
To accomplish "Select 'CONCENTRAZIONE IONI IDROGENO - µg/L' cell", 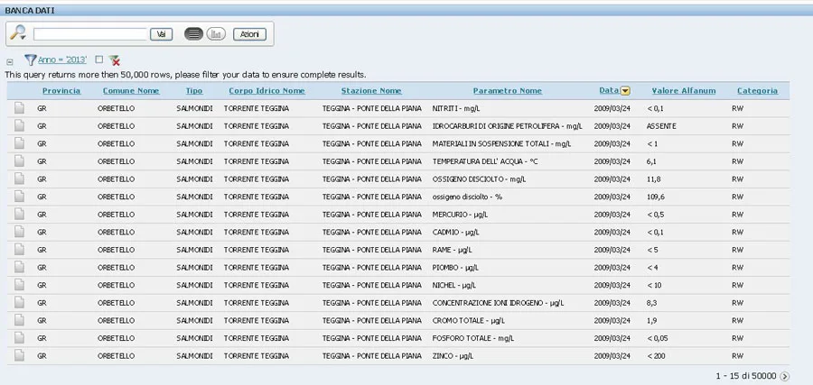I will click(499, 303).
